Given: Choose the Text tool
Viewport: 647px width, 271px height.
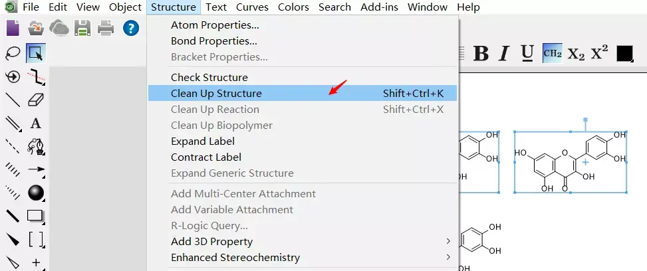Looking at the screenshot, I should coord(35,123).
